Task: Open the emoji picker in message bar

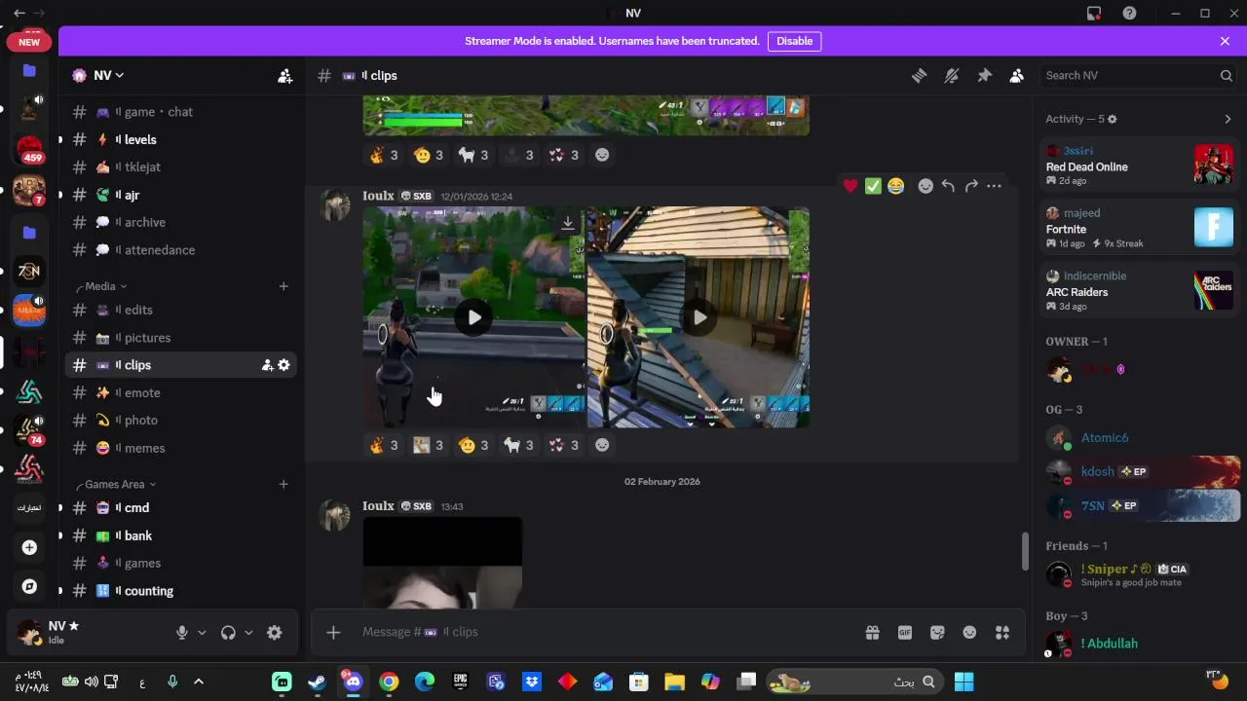Action: [x=969, y=633]
